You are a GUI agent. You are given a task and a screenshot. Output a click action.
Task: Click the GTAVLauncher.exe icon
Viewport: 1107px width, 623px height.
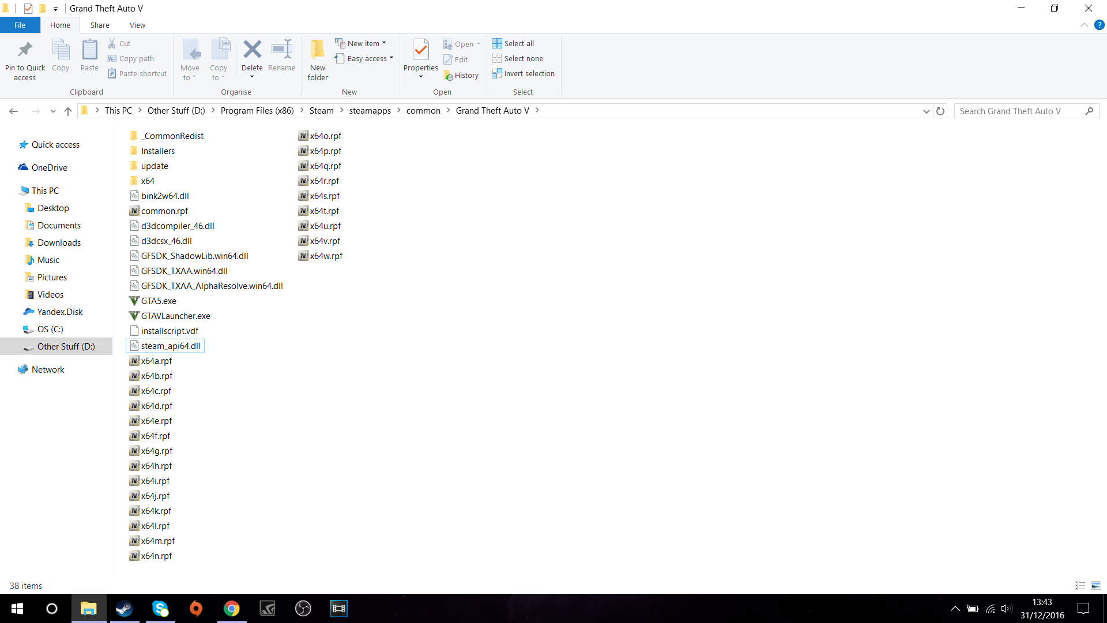(x=133, y=316)
